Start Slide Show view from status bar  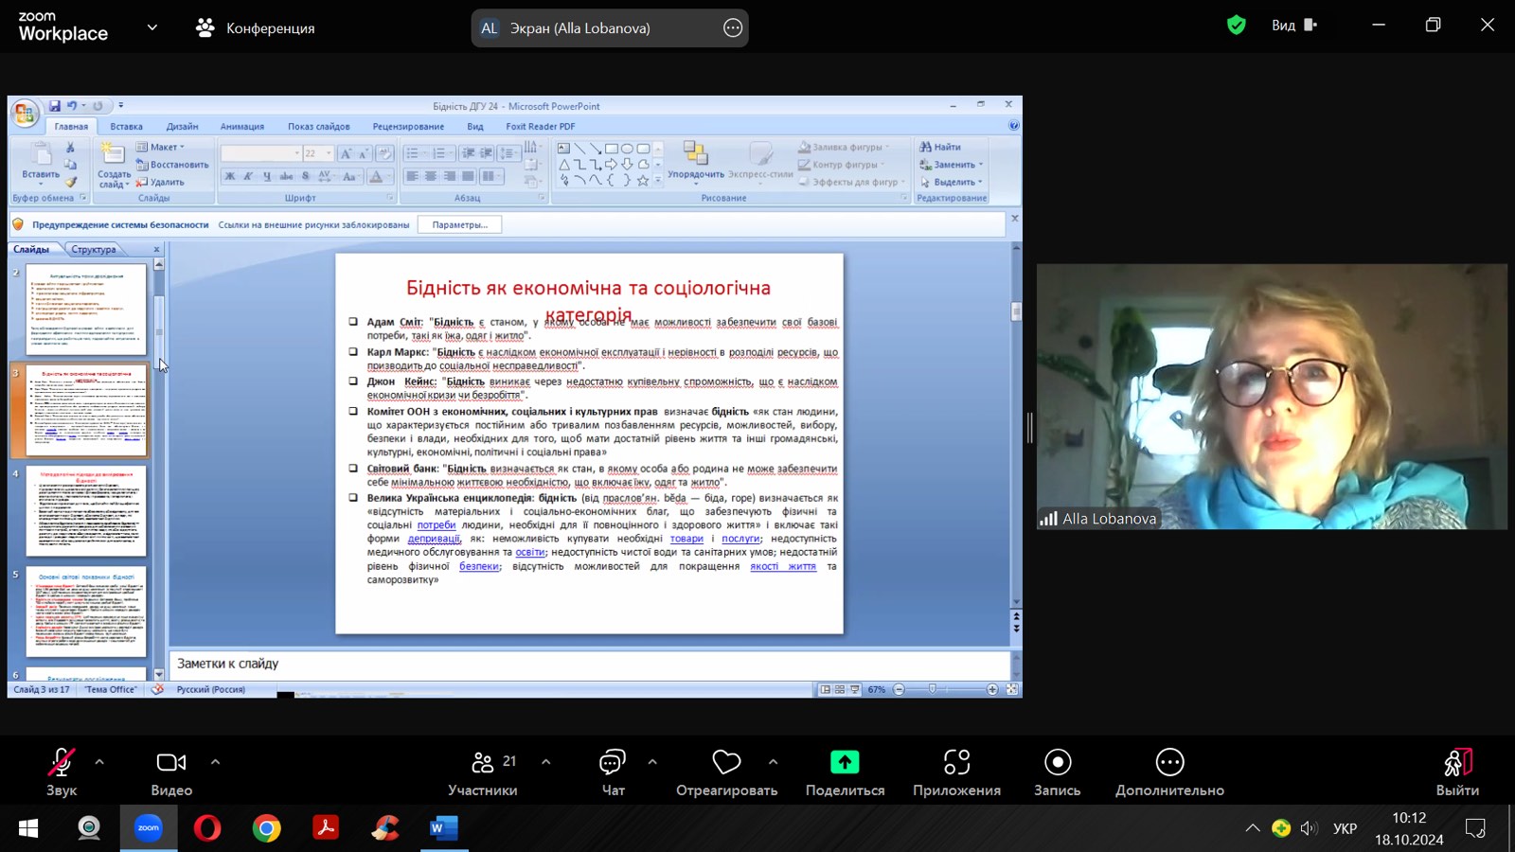click(x=855, y=689)
